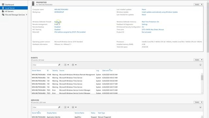Open Install updates automatically using Windows Update

160,12
